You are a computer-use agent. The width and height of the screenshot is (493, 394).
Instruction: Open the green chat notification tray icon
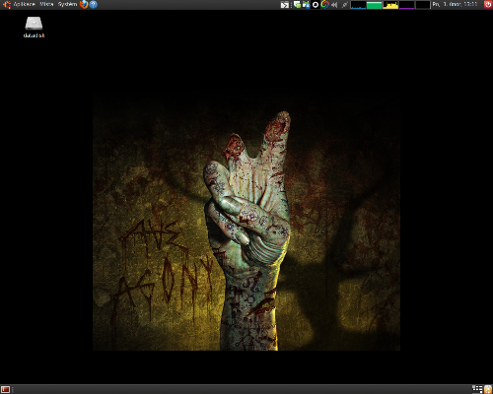point(297,5)
